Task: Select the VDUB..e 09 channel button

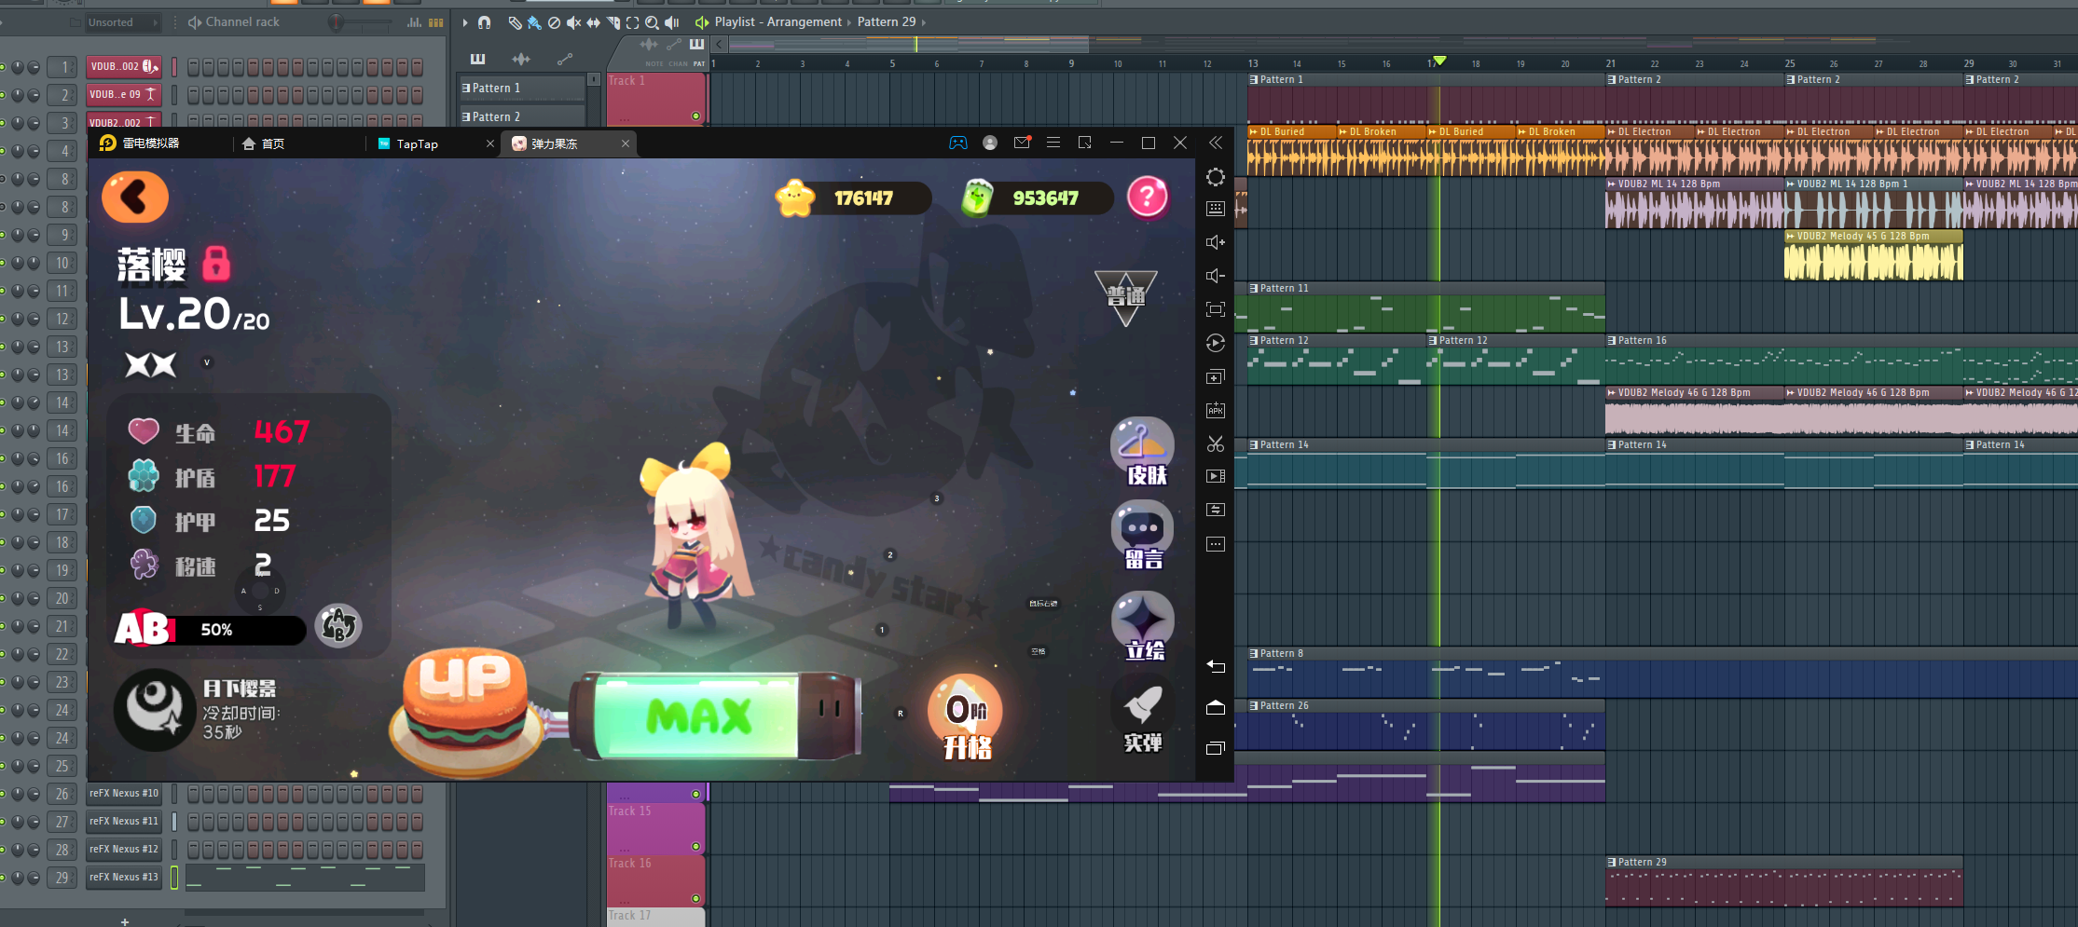Action: pos(124,95)
